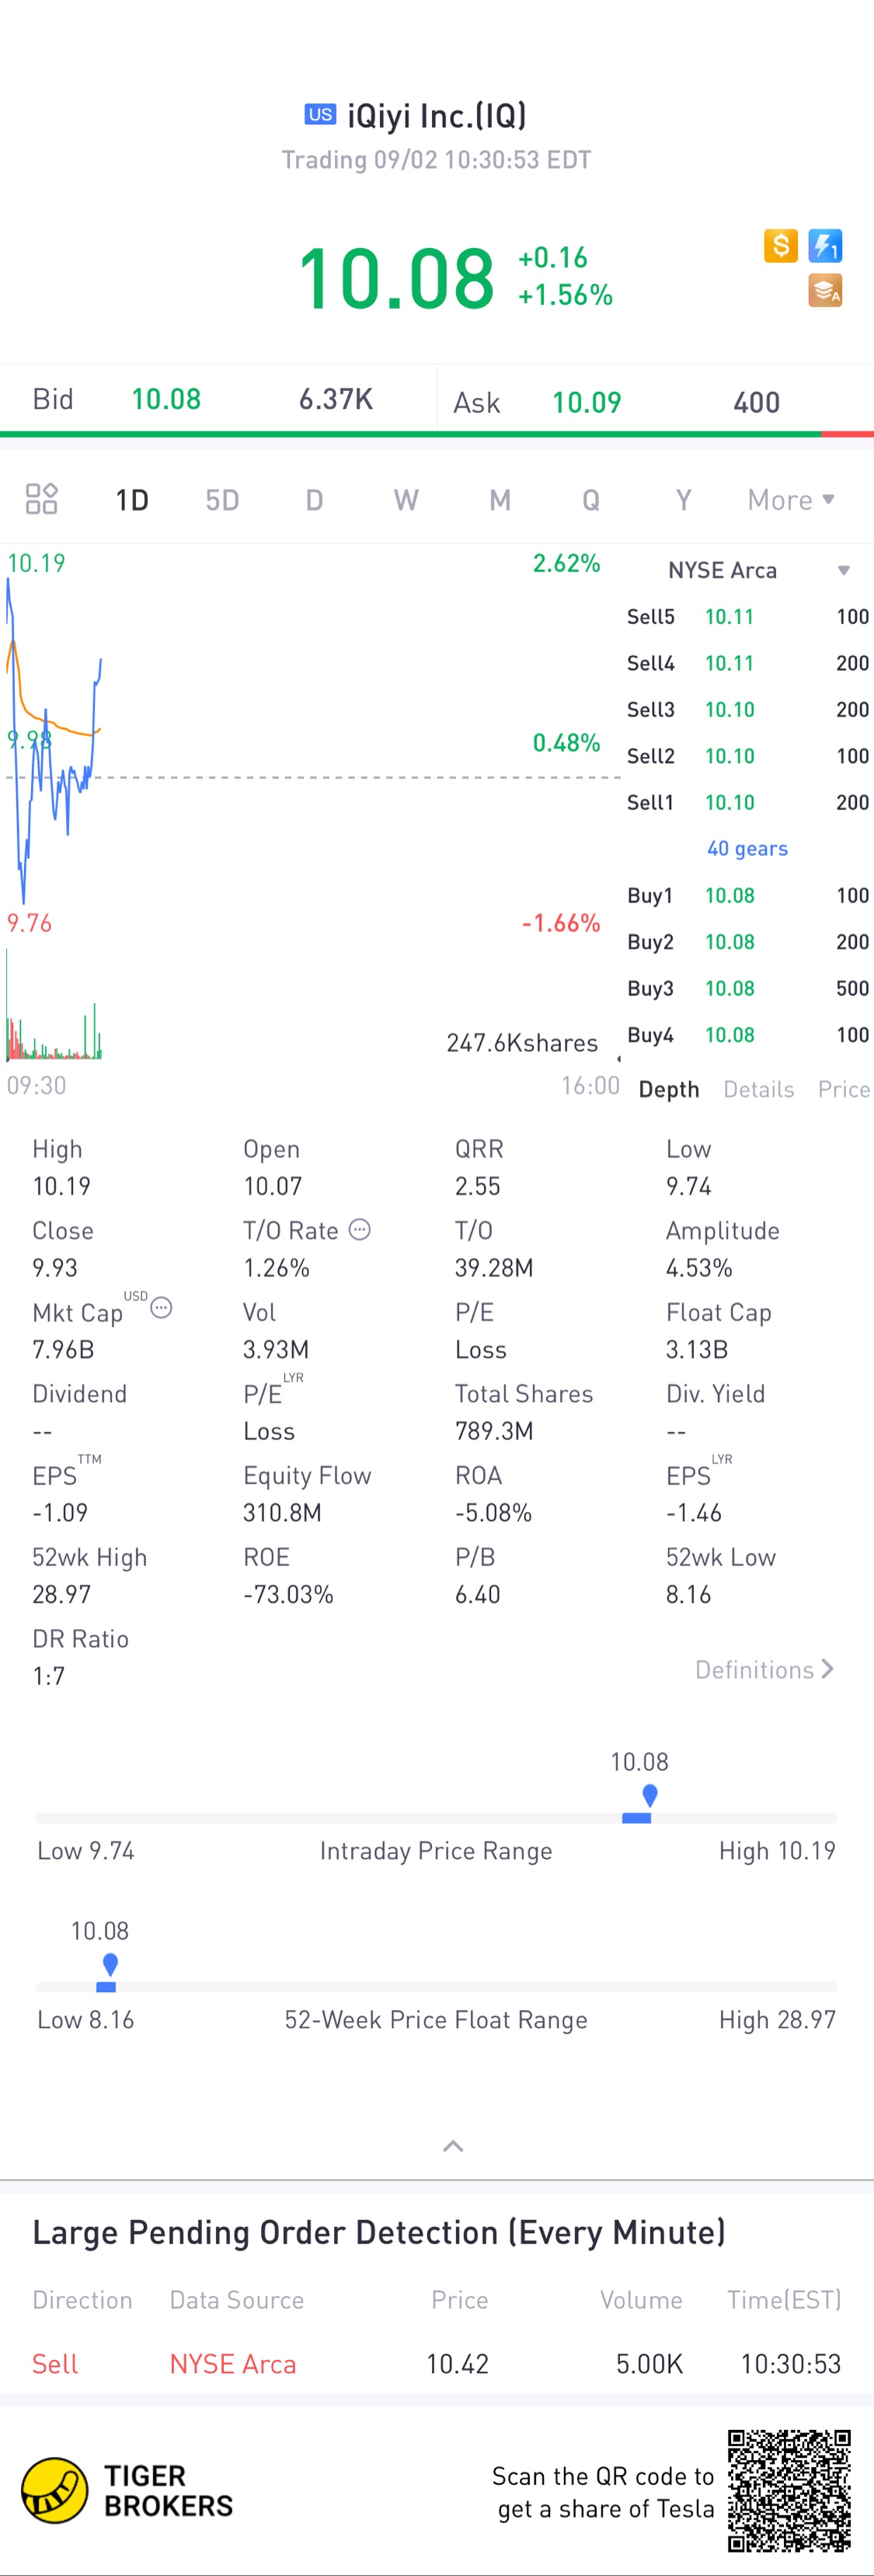The width and height of the screenshot is (874, 2576).
Task: Tap the orange stacked layers icon
Action: tap(825, 291)
